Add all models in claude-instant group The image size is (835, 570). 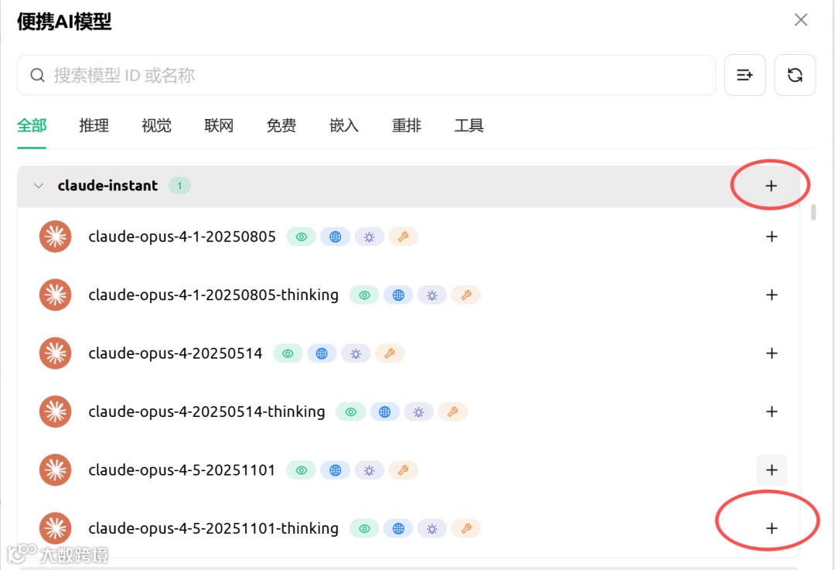(x=771, y=186)
